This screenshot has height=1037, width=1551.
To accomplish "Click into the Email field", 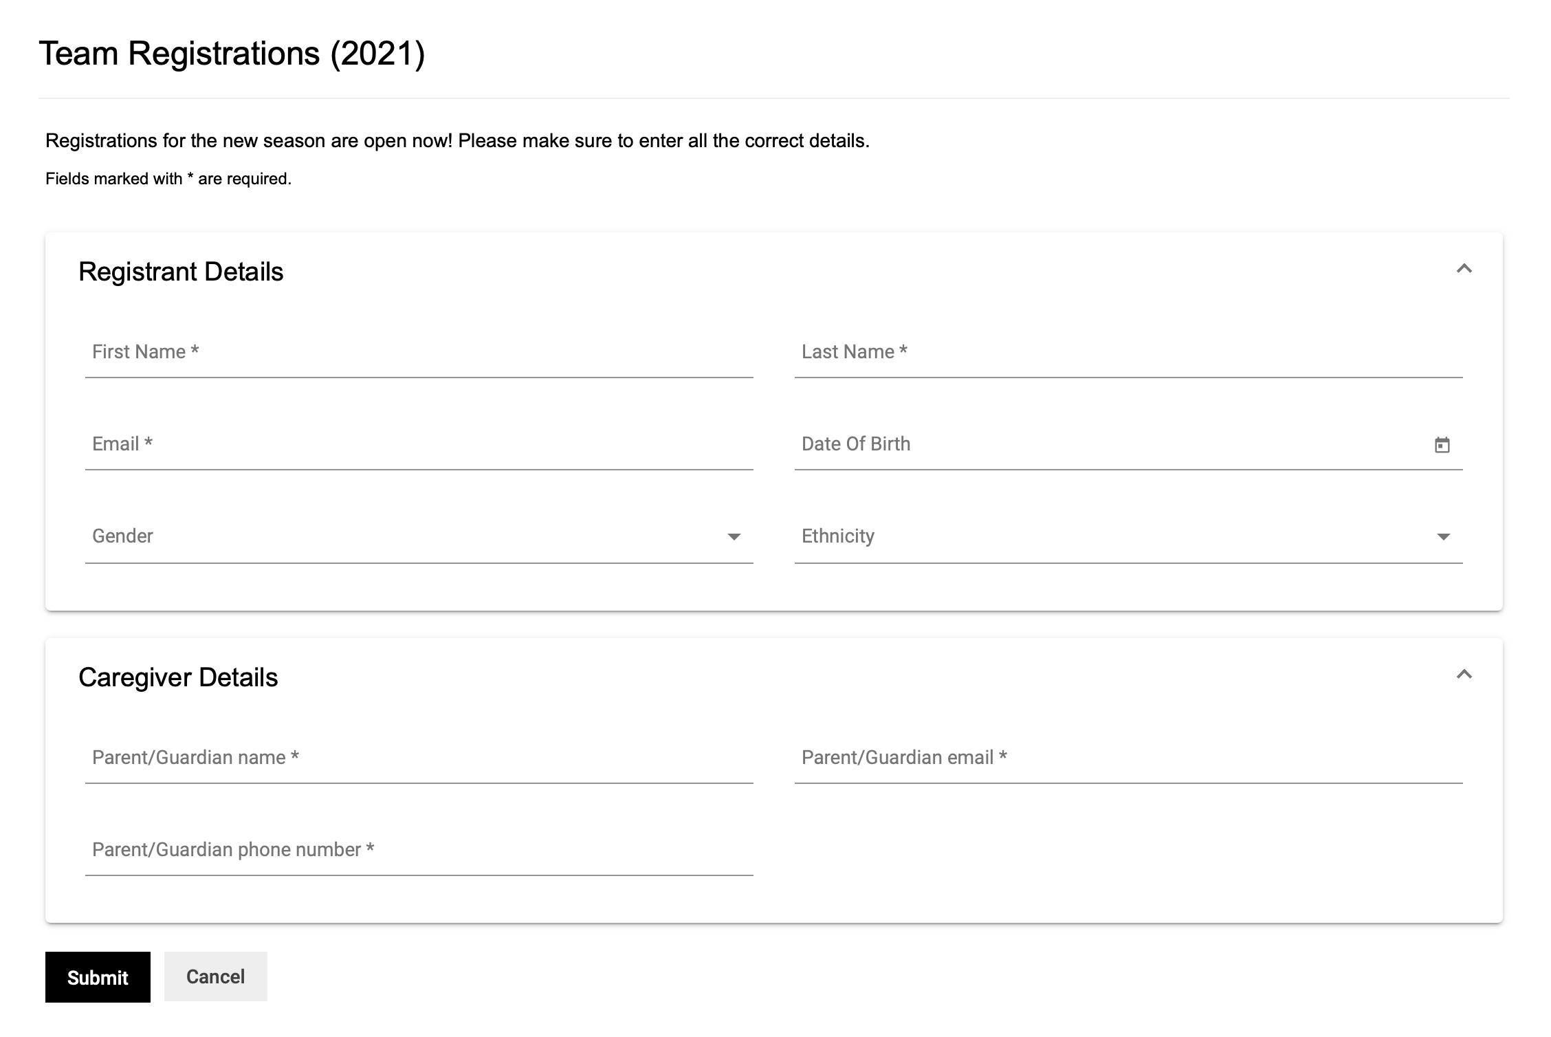I will tap(419, 445).
